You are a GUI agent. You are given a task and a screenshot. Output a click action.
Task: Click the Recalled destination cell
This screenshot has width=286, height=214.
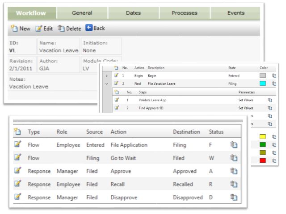coord(183,184)
